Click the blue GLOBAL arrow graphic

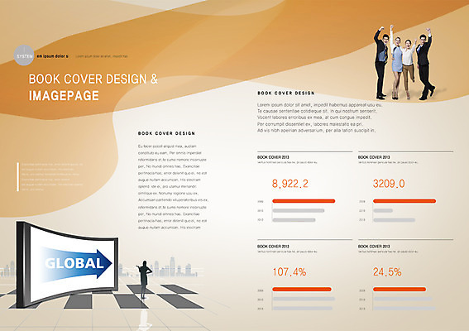76,264
